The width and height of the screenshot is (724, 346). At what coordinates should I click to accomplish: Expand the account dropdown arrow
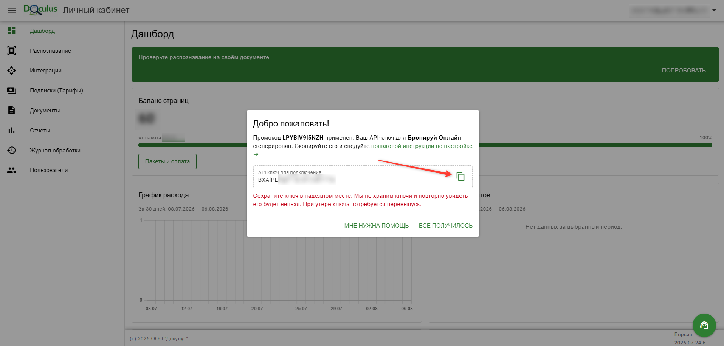pyautogui.click(x=714, y=10)
